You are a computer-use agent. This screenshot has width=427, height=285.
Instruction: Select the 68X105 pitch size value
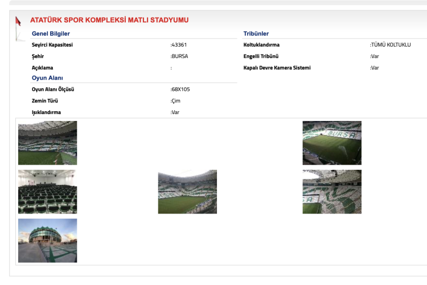tap(180, 90)
